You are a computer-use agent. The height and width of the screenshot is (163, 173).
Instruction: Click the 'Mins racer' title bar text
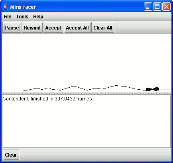(x=23, y=7)
